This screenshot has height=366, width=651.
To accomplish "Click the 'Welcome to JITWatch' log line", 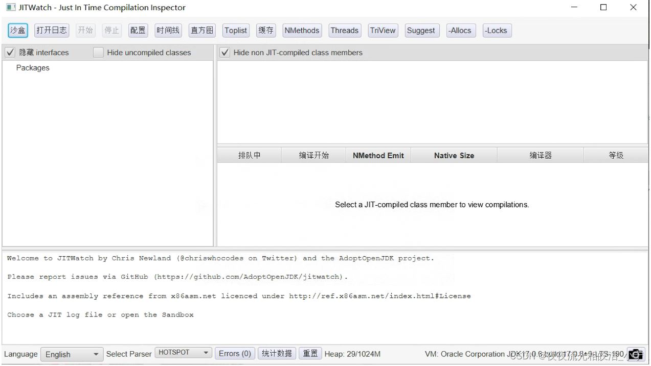I will point(220,258).
